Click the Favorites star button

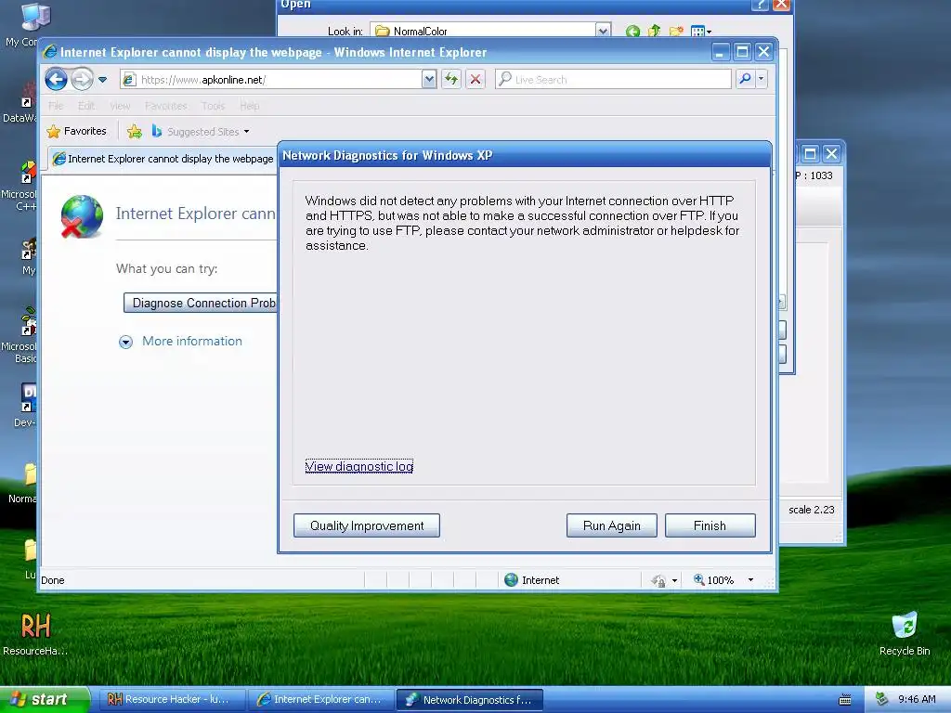coord(77,131)
